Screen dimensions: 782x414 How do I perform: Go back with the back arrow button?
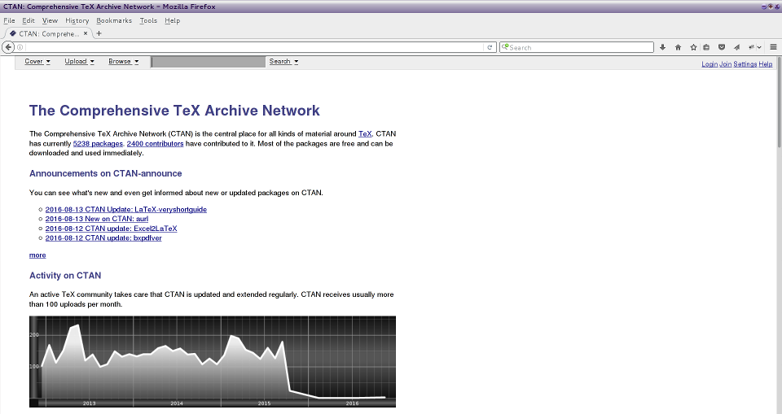click(8, 47)
